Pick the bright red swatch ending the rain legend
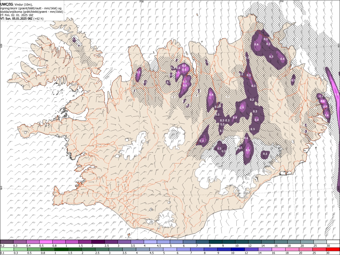The width and height of the screenshot is (340, 255). tap(333, 249)
